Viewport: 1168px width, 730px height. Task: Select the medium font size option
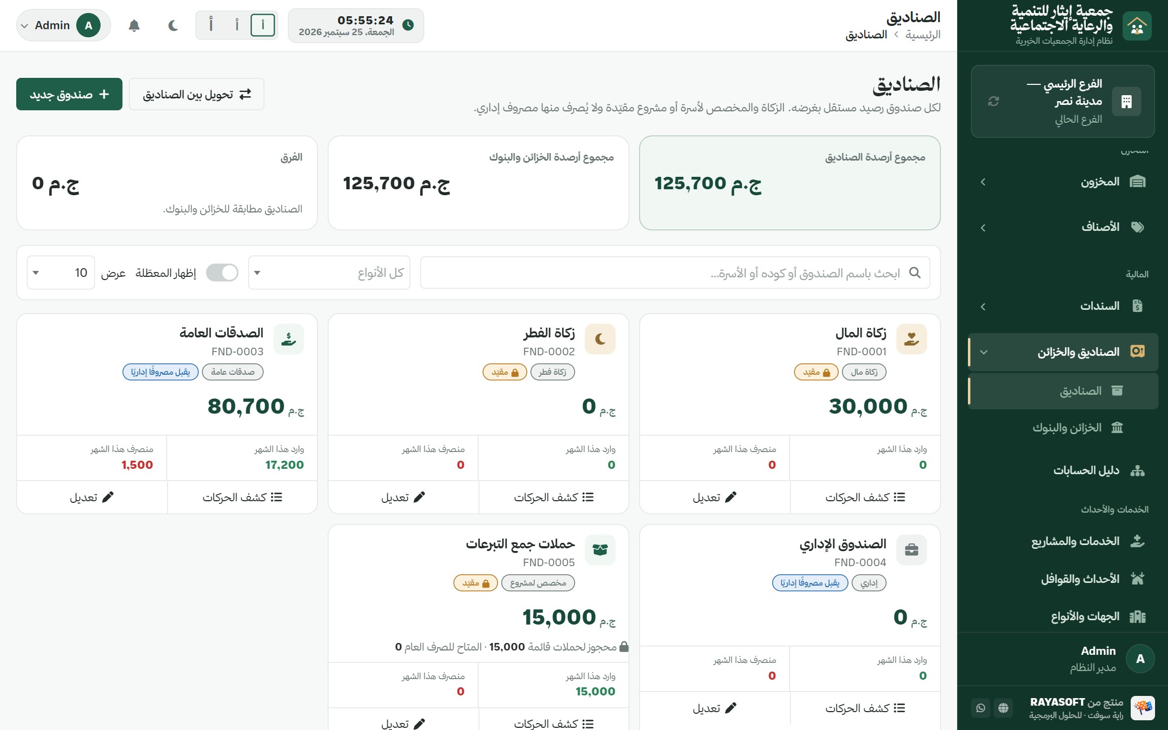pyautogui.click(x=237, y=25)
